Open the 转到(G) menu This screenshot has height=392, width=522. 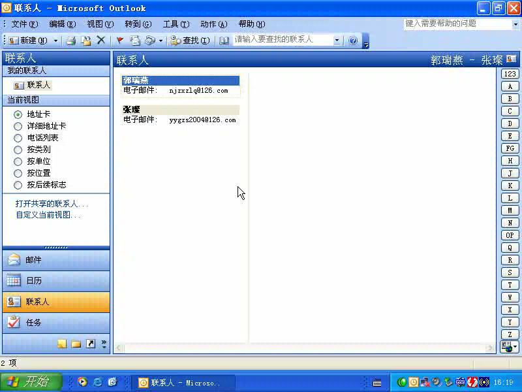(x=138, y=24)
